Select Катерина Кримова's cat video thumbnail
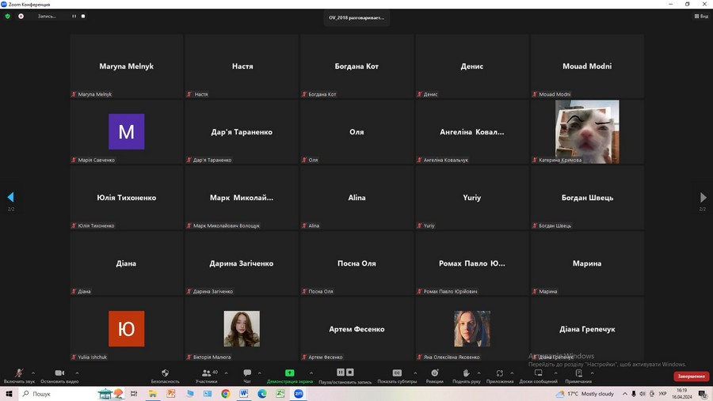Viewport: 713px width, 401px height. (x=587, y=131)
